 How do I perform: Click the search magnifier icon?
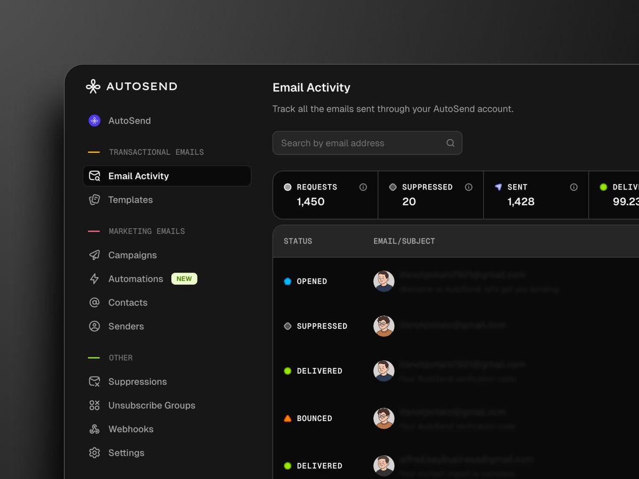point(450,143)
